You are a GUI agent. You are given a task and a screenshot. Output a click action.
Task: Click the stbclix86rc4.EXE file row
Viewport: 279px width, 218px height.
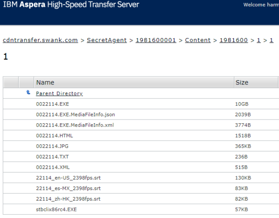[56, 209]
